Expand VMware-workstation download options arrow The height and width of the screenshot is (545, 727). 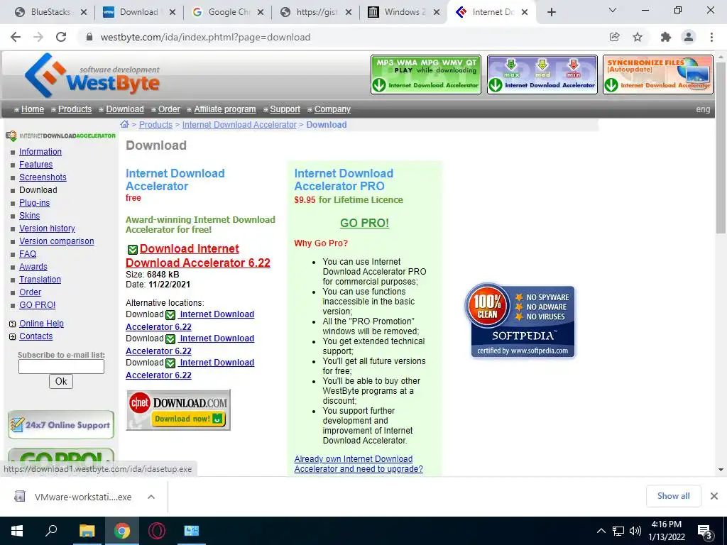(151, 497)
